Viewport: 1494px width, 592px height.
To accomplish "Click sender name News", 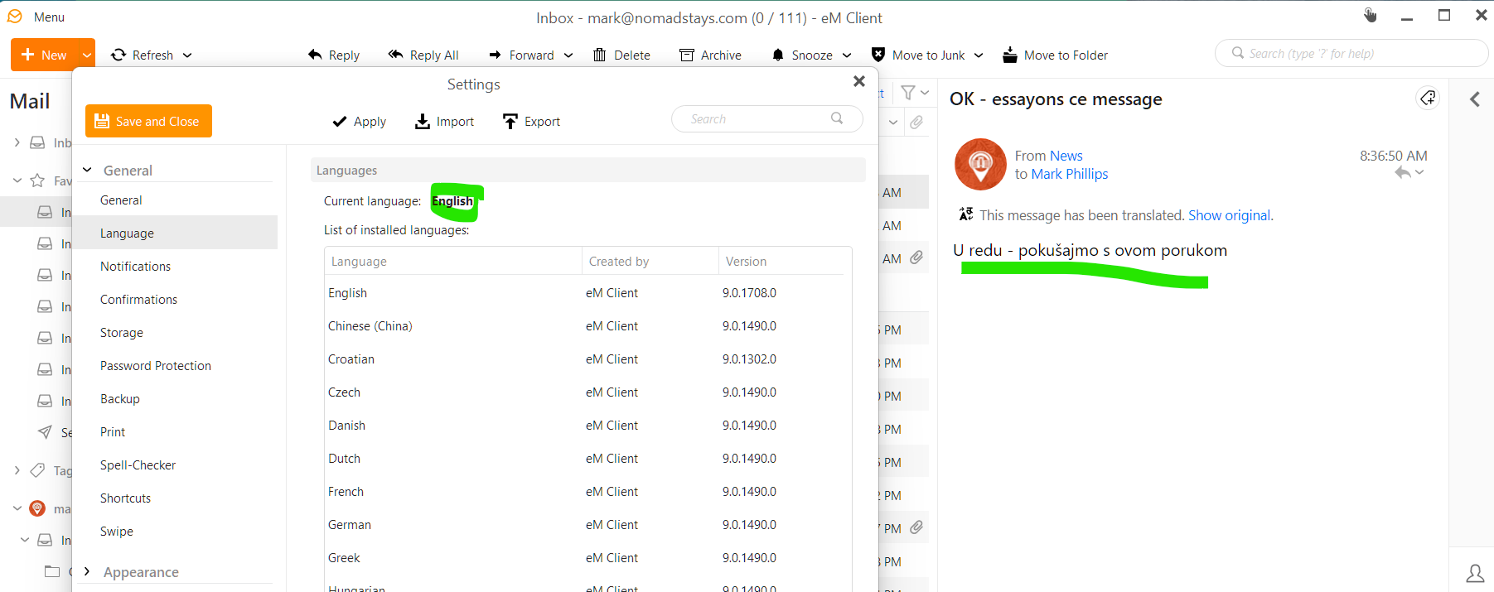I will coord(1066,156).
